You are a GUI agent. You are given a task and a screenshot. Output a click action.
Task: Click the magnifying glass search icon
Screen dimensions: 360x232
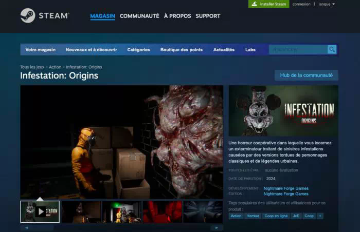tap(332, 49)
